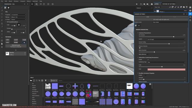Click the Undo button in Shader Settings

click(x=148, y=17)
